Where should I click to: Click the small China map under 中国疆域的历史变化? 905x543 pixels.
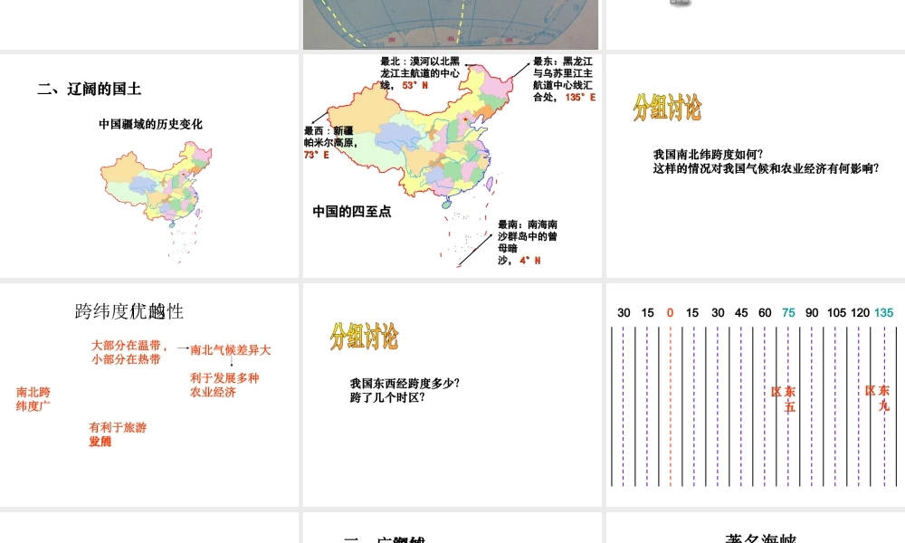point(157,201)
